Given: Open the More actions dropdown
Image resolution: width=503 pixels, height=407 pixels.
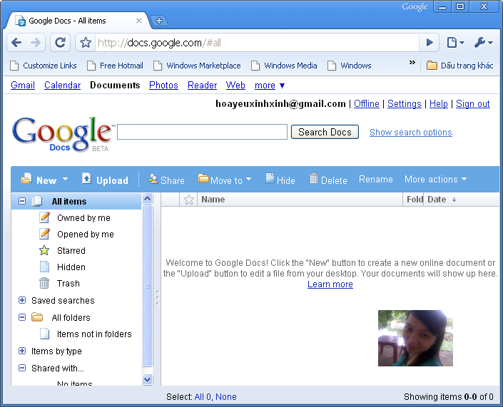Looking at the screenshot, I should [x=435, y=180].
